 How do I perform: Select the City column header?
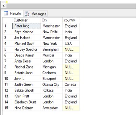[x=51, y=20]
